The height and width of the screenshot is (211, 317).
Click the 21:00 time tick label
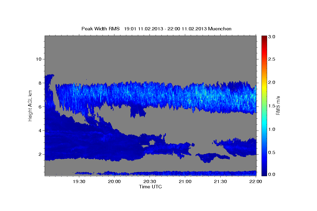click(x=185, y=182)
